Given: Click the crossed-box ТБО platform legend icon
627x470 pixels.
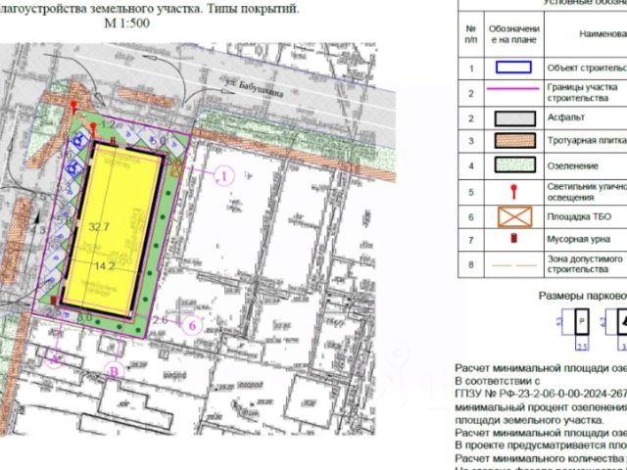Looking at the screenshot, I should click(514, 216).
